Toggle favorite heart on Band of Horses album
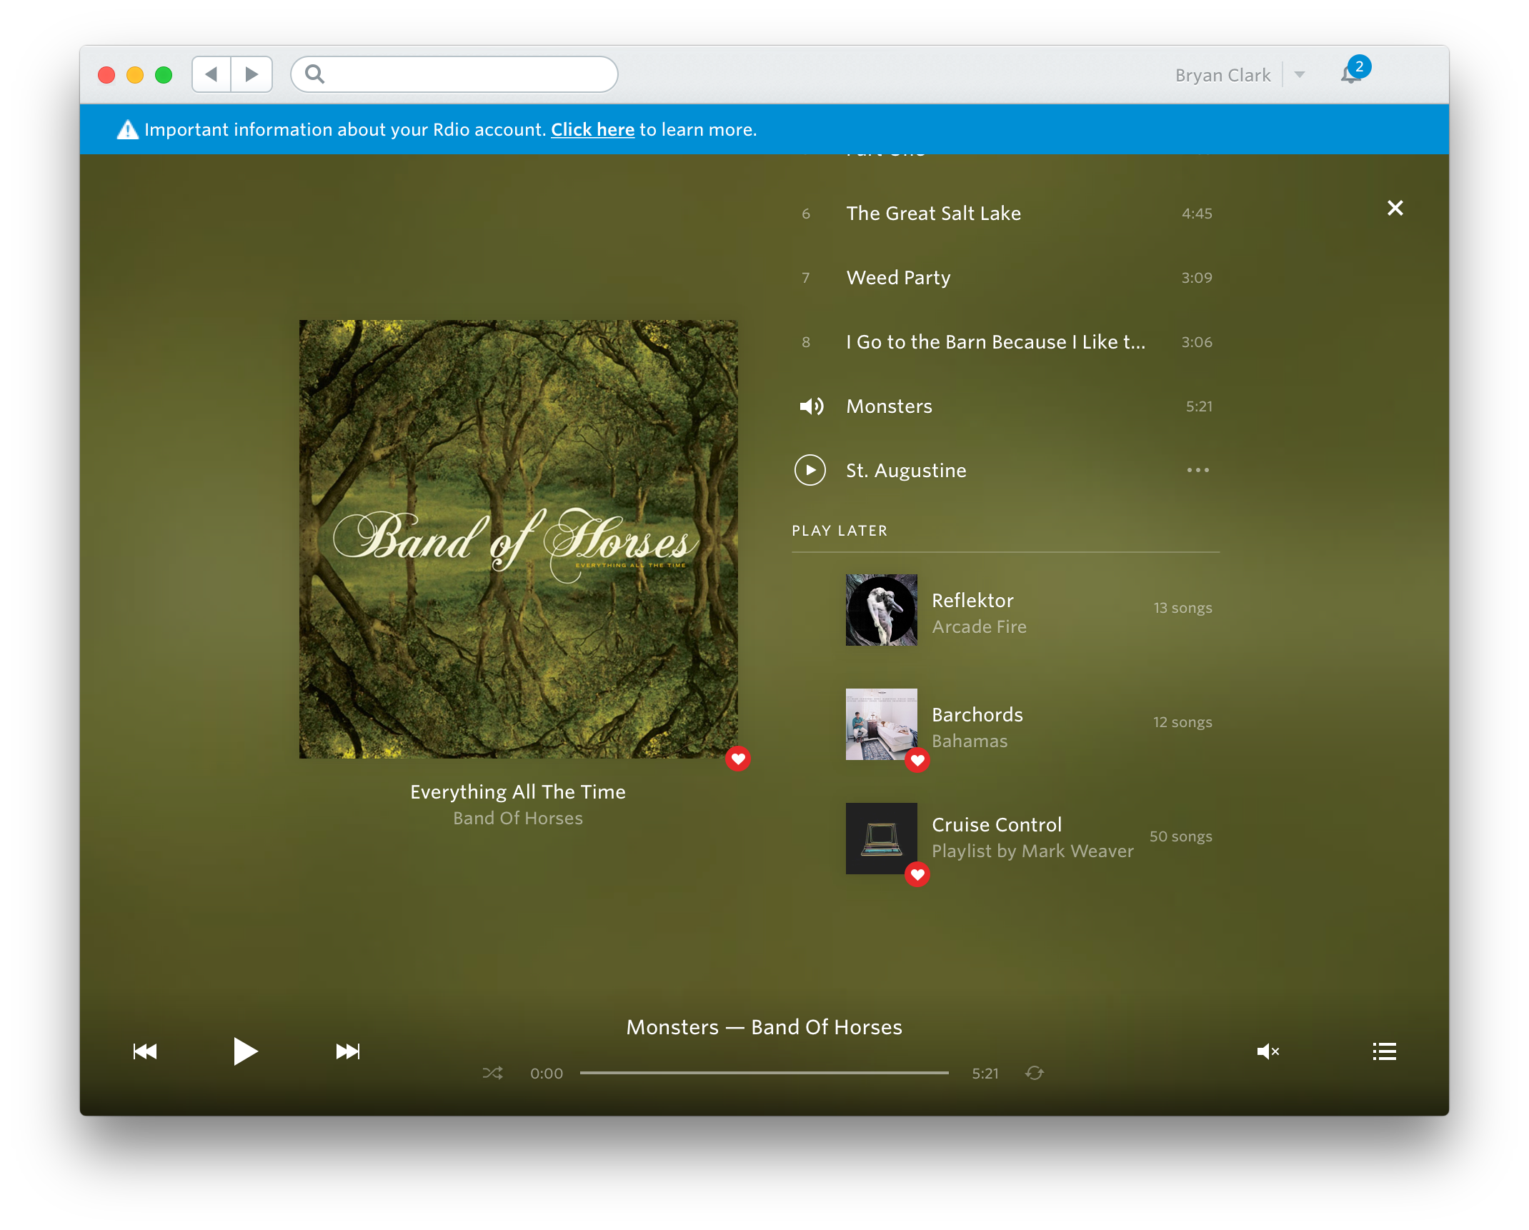 pos(738,759)
